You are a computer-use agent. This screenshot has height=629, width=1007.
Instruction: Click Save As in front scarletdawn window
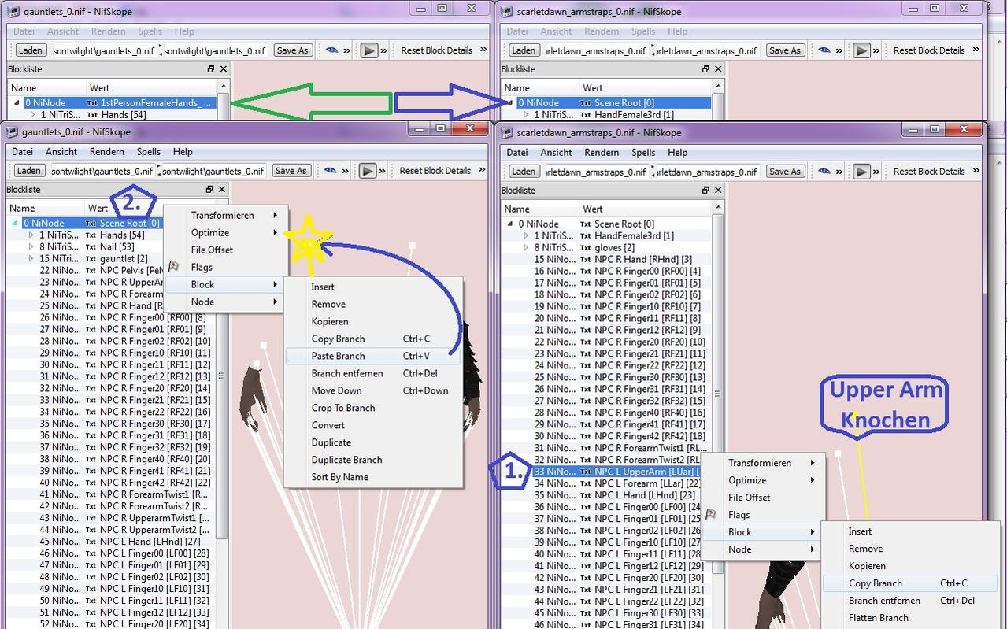point(784,172)
